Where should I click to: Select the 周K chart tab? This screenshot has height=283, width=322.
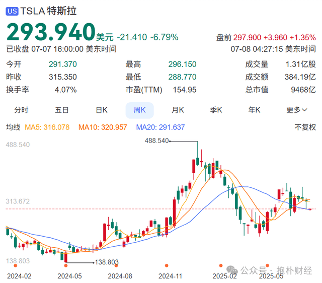[140, 110]
